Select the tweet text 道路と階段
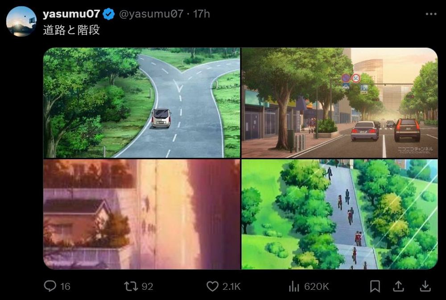This screenshot has width=446, height=300. pyautogui.click(x=71, y=30)
